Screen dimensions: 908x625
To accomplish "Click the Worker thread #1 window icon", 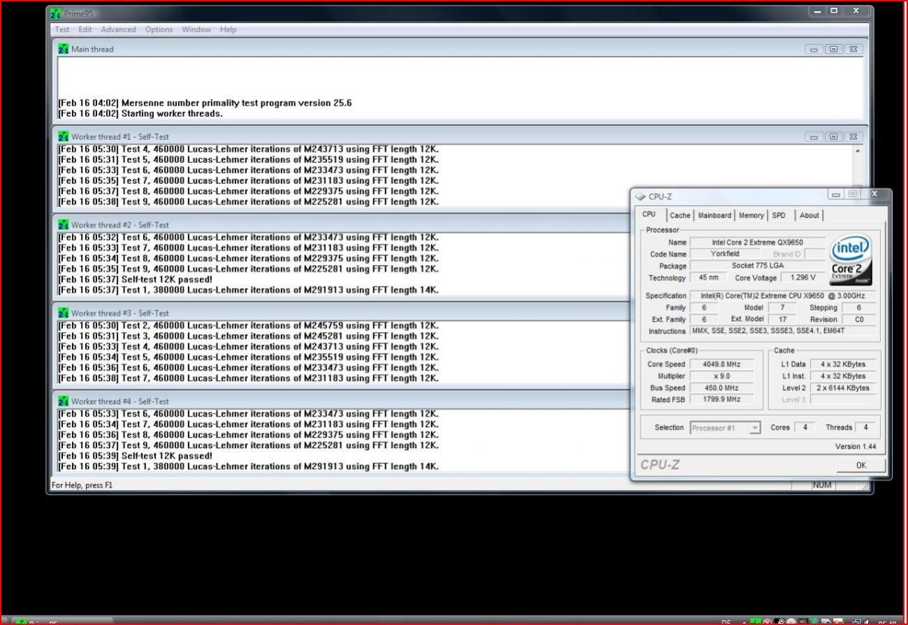I will tap(64, 136).
